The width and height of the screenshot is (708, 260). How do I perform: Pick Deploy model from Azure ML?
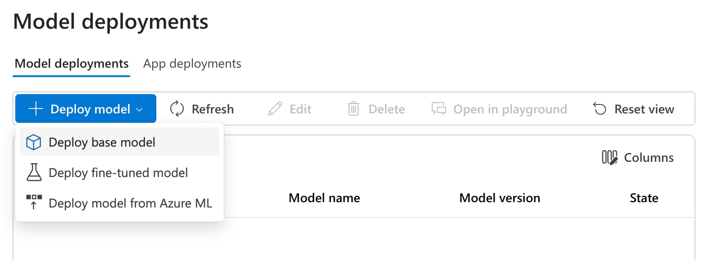pyautogui.click(x=130, y=203)
